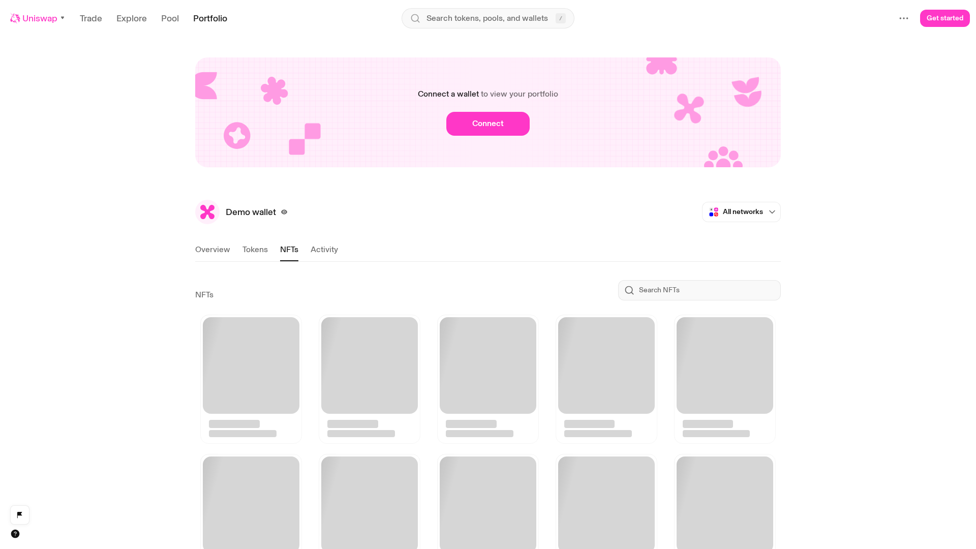Viewport: 976px width, 549px height.
Task: Open the fourth NFT card in first row
Action: [606, 379]
